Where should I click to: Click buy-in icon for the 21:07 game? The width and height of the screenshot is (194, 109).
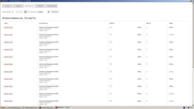click(x=111, y=42)
